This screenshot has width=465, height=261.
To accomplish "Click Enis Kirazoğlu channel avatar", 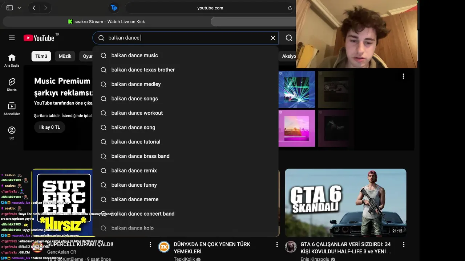I will 291,247.
